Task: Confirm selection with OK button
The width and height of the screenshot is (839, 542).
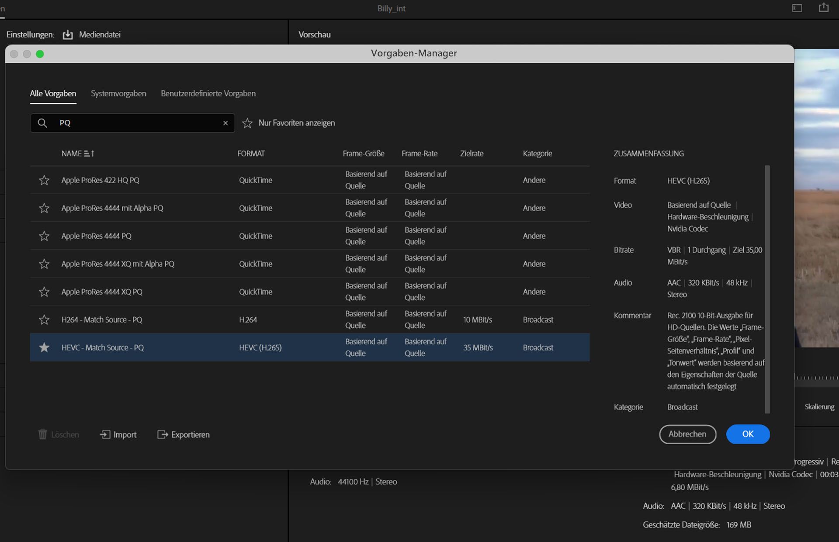Action: click(748, 434)
